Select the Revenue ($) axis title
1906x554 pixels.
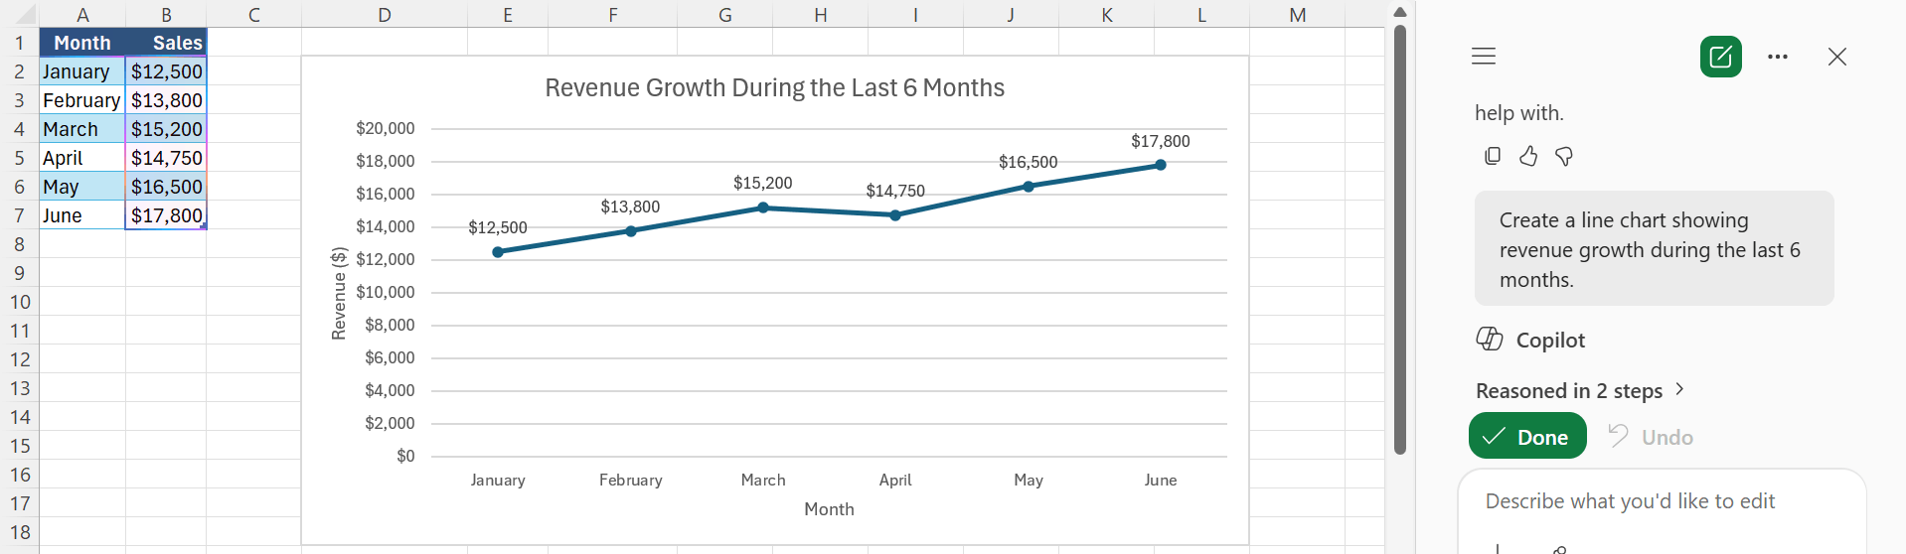pyautogui.click(x=339, y=293)
